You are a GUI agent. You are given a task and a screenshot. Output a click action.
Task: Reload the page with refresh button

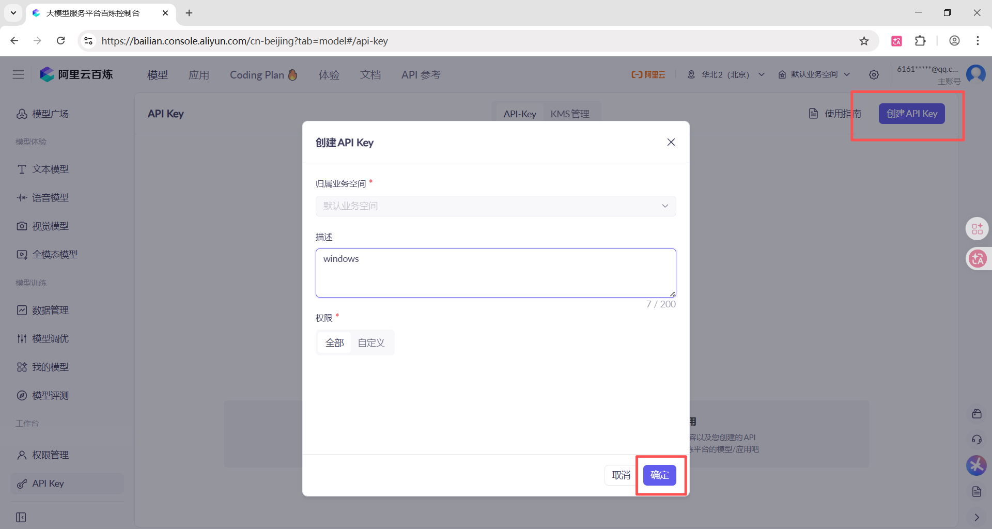(x=61, y=41)
